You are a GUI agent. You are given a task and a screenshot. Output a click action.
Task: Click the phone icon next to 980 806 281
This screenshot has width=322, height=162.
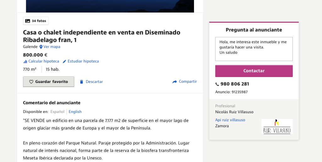click(217, 84)
